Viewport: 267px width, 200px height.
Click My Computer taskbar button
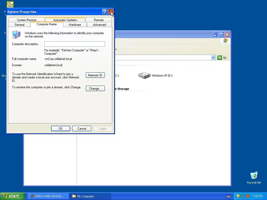pyautogui.click(x=90, y=196)
